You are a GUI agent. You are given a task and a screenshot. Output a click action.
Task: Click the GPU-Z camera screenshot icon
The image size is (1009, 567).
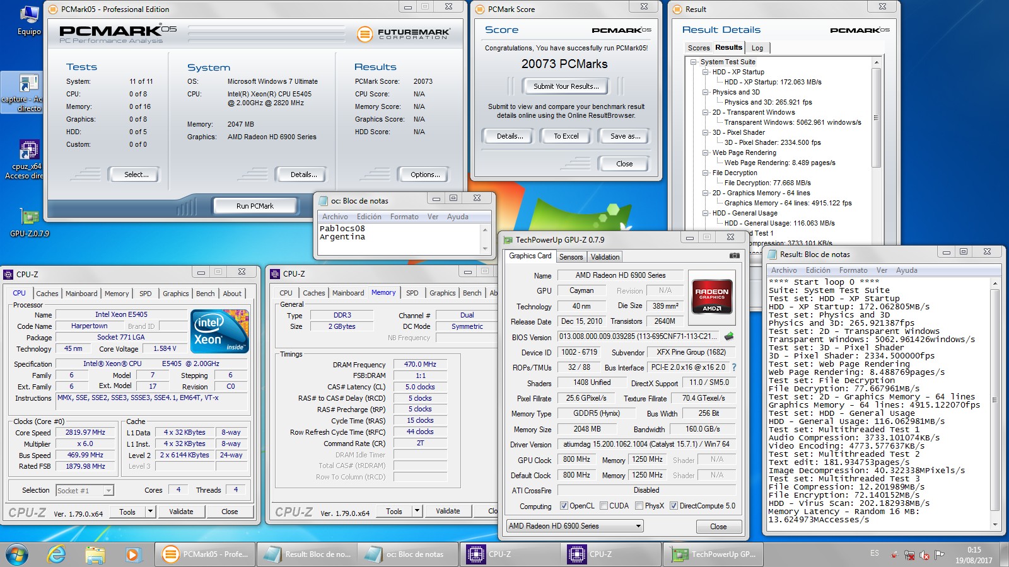735,256
